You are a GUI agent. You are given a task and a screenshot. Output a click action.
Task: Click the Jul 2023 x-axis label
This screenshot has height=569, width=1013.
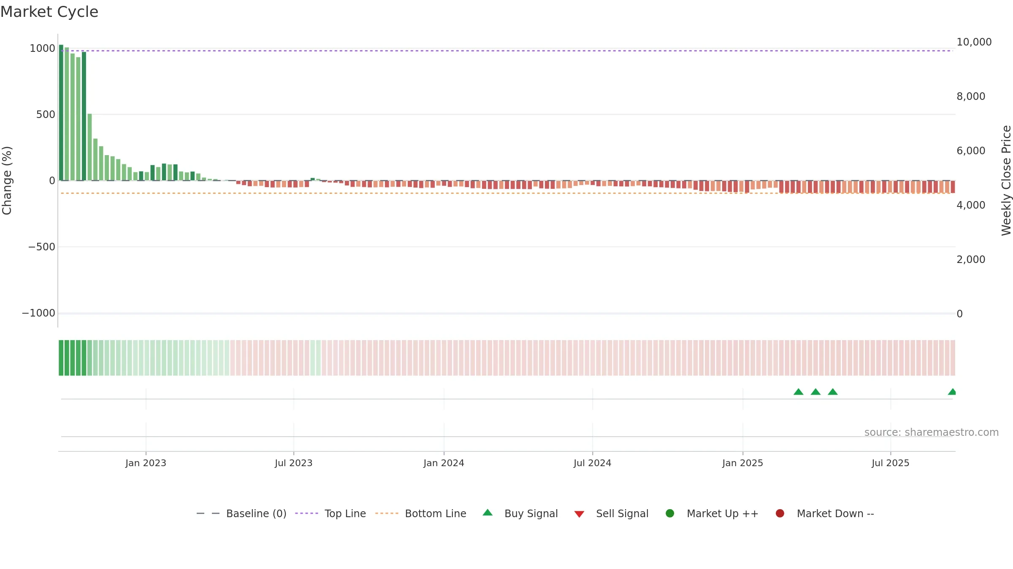[293, 463]
